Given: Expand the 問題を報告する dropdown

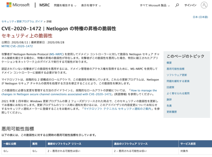Looking at the screenshot, I should 65,5.
